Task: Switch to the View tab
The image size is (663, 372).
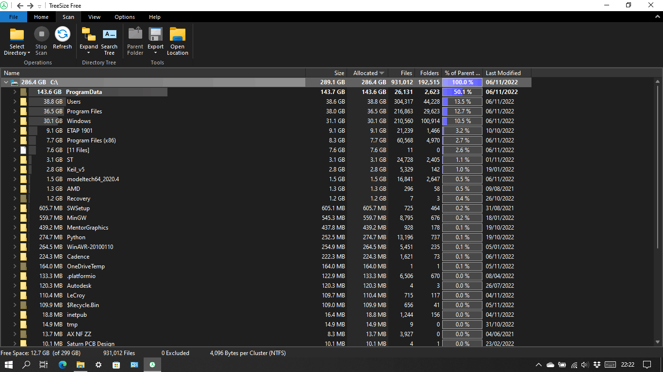Action: click(95, 17)
